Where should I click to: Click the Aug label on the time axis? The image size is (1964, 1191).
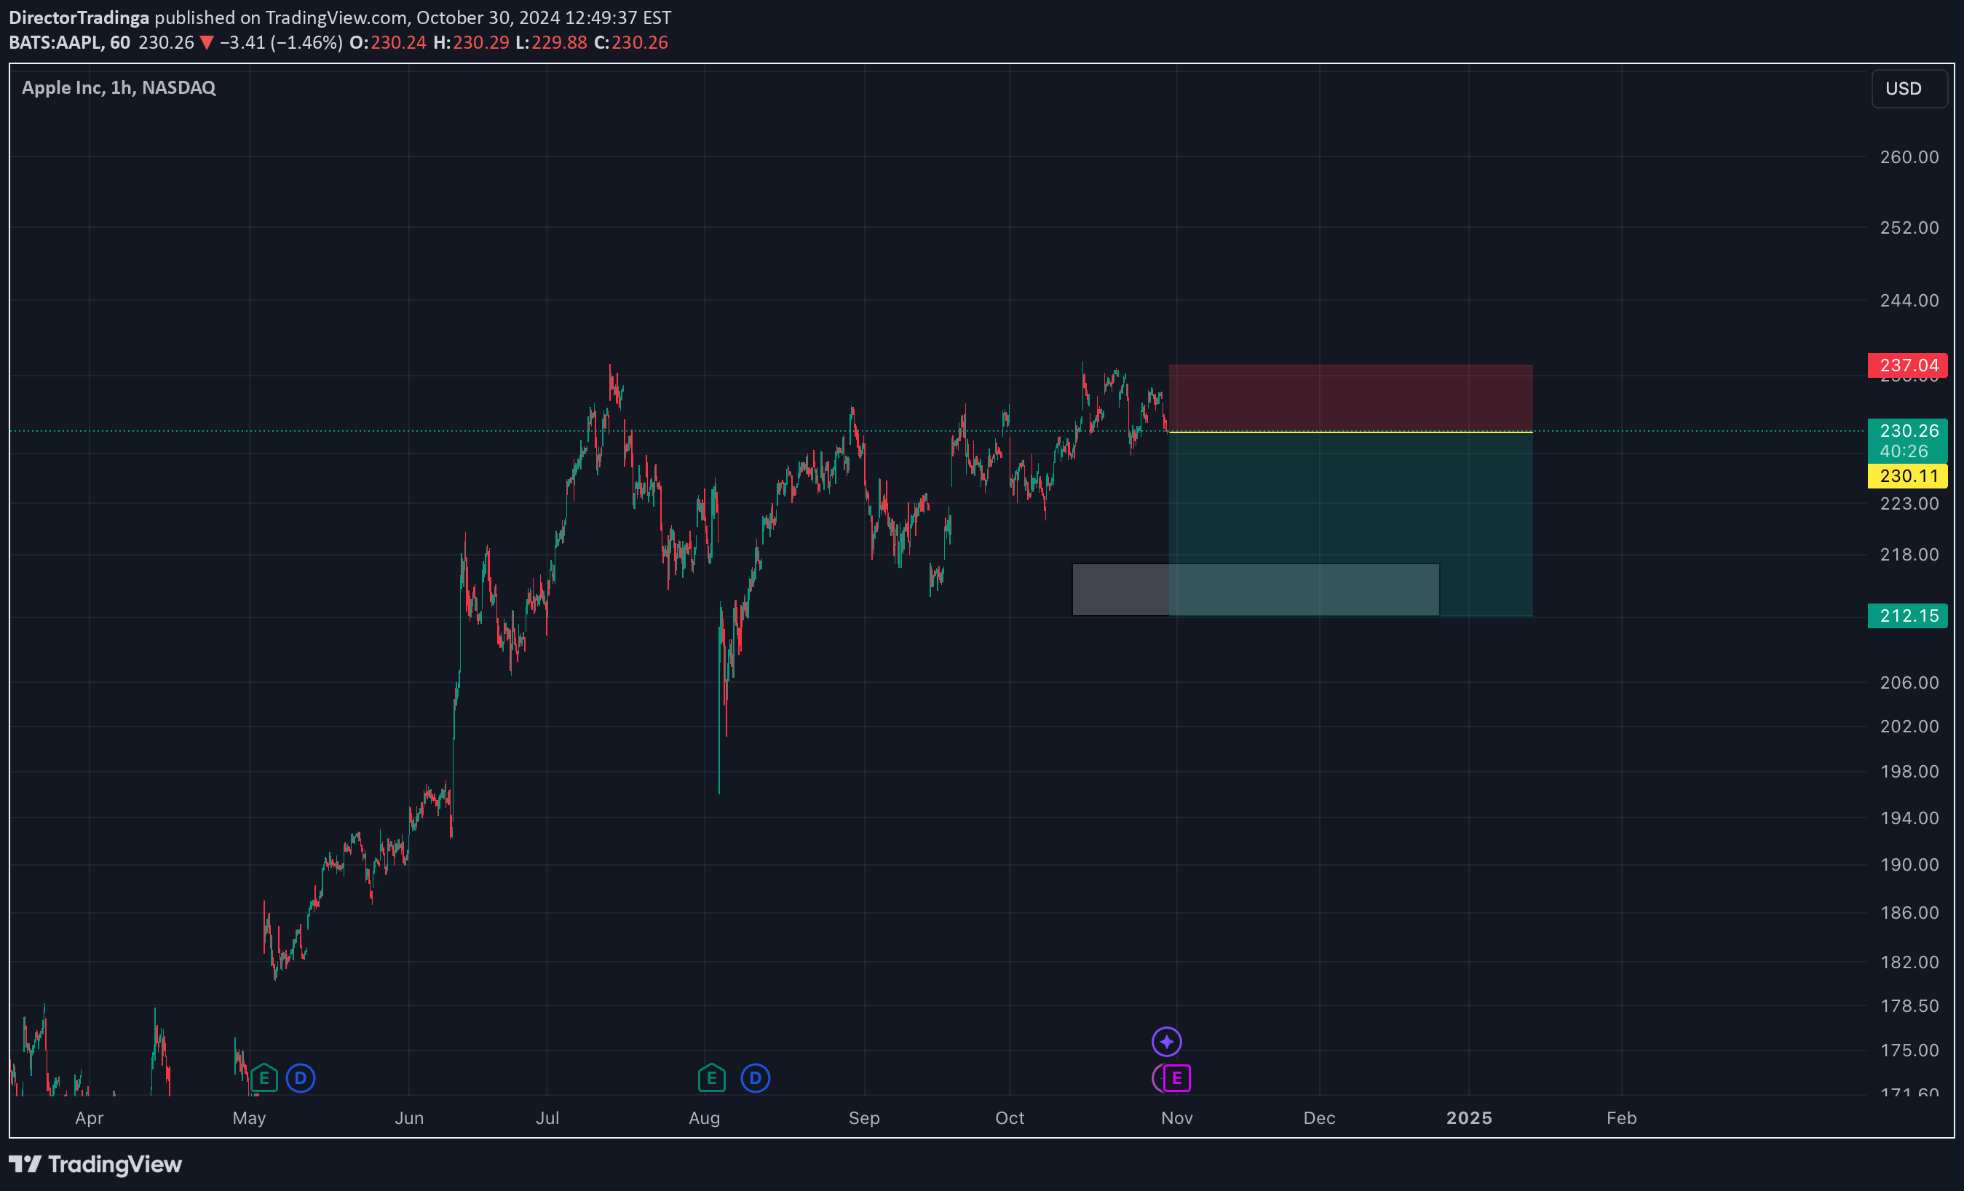click(x=705, y=1118)
